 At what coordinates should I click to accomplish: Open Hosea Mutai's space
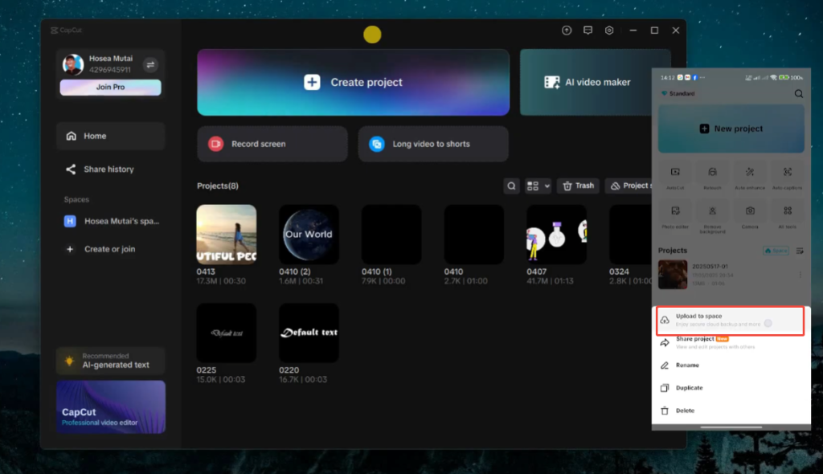coord(111,221)
